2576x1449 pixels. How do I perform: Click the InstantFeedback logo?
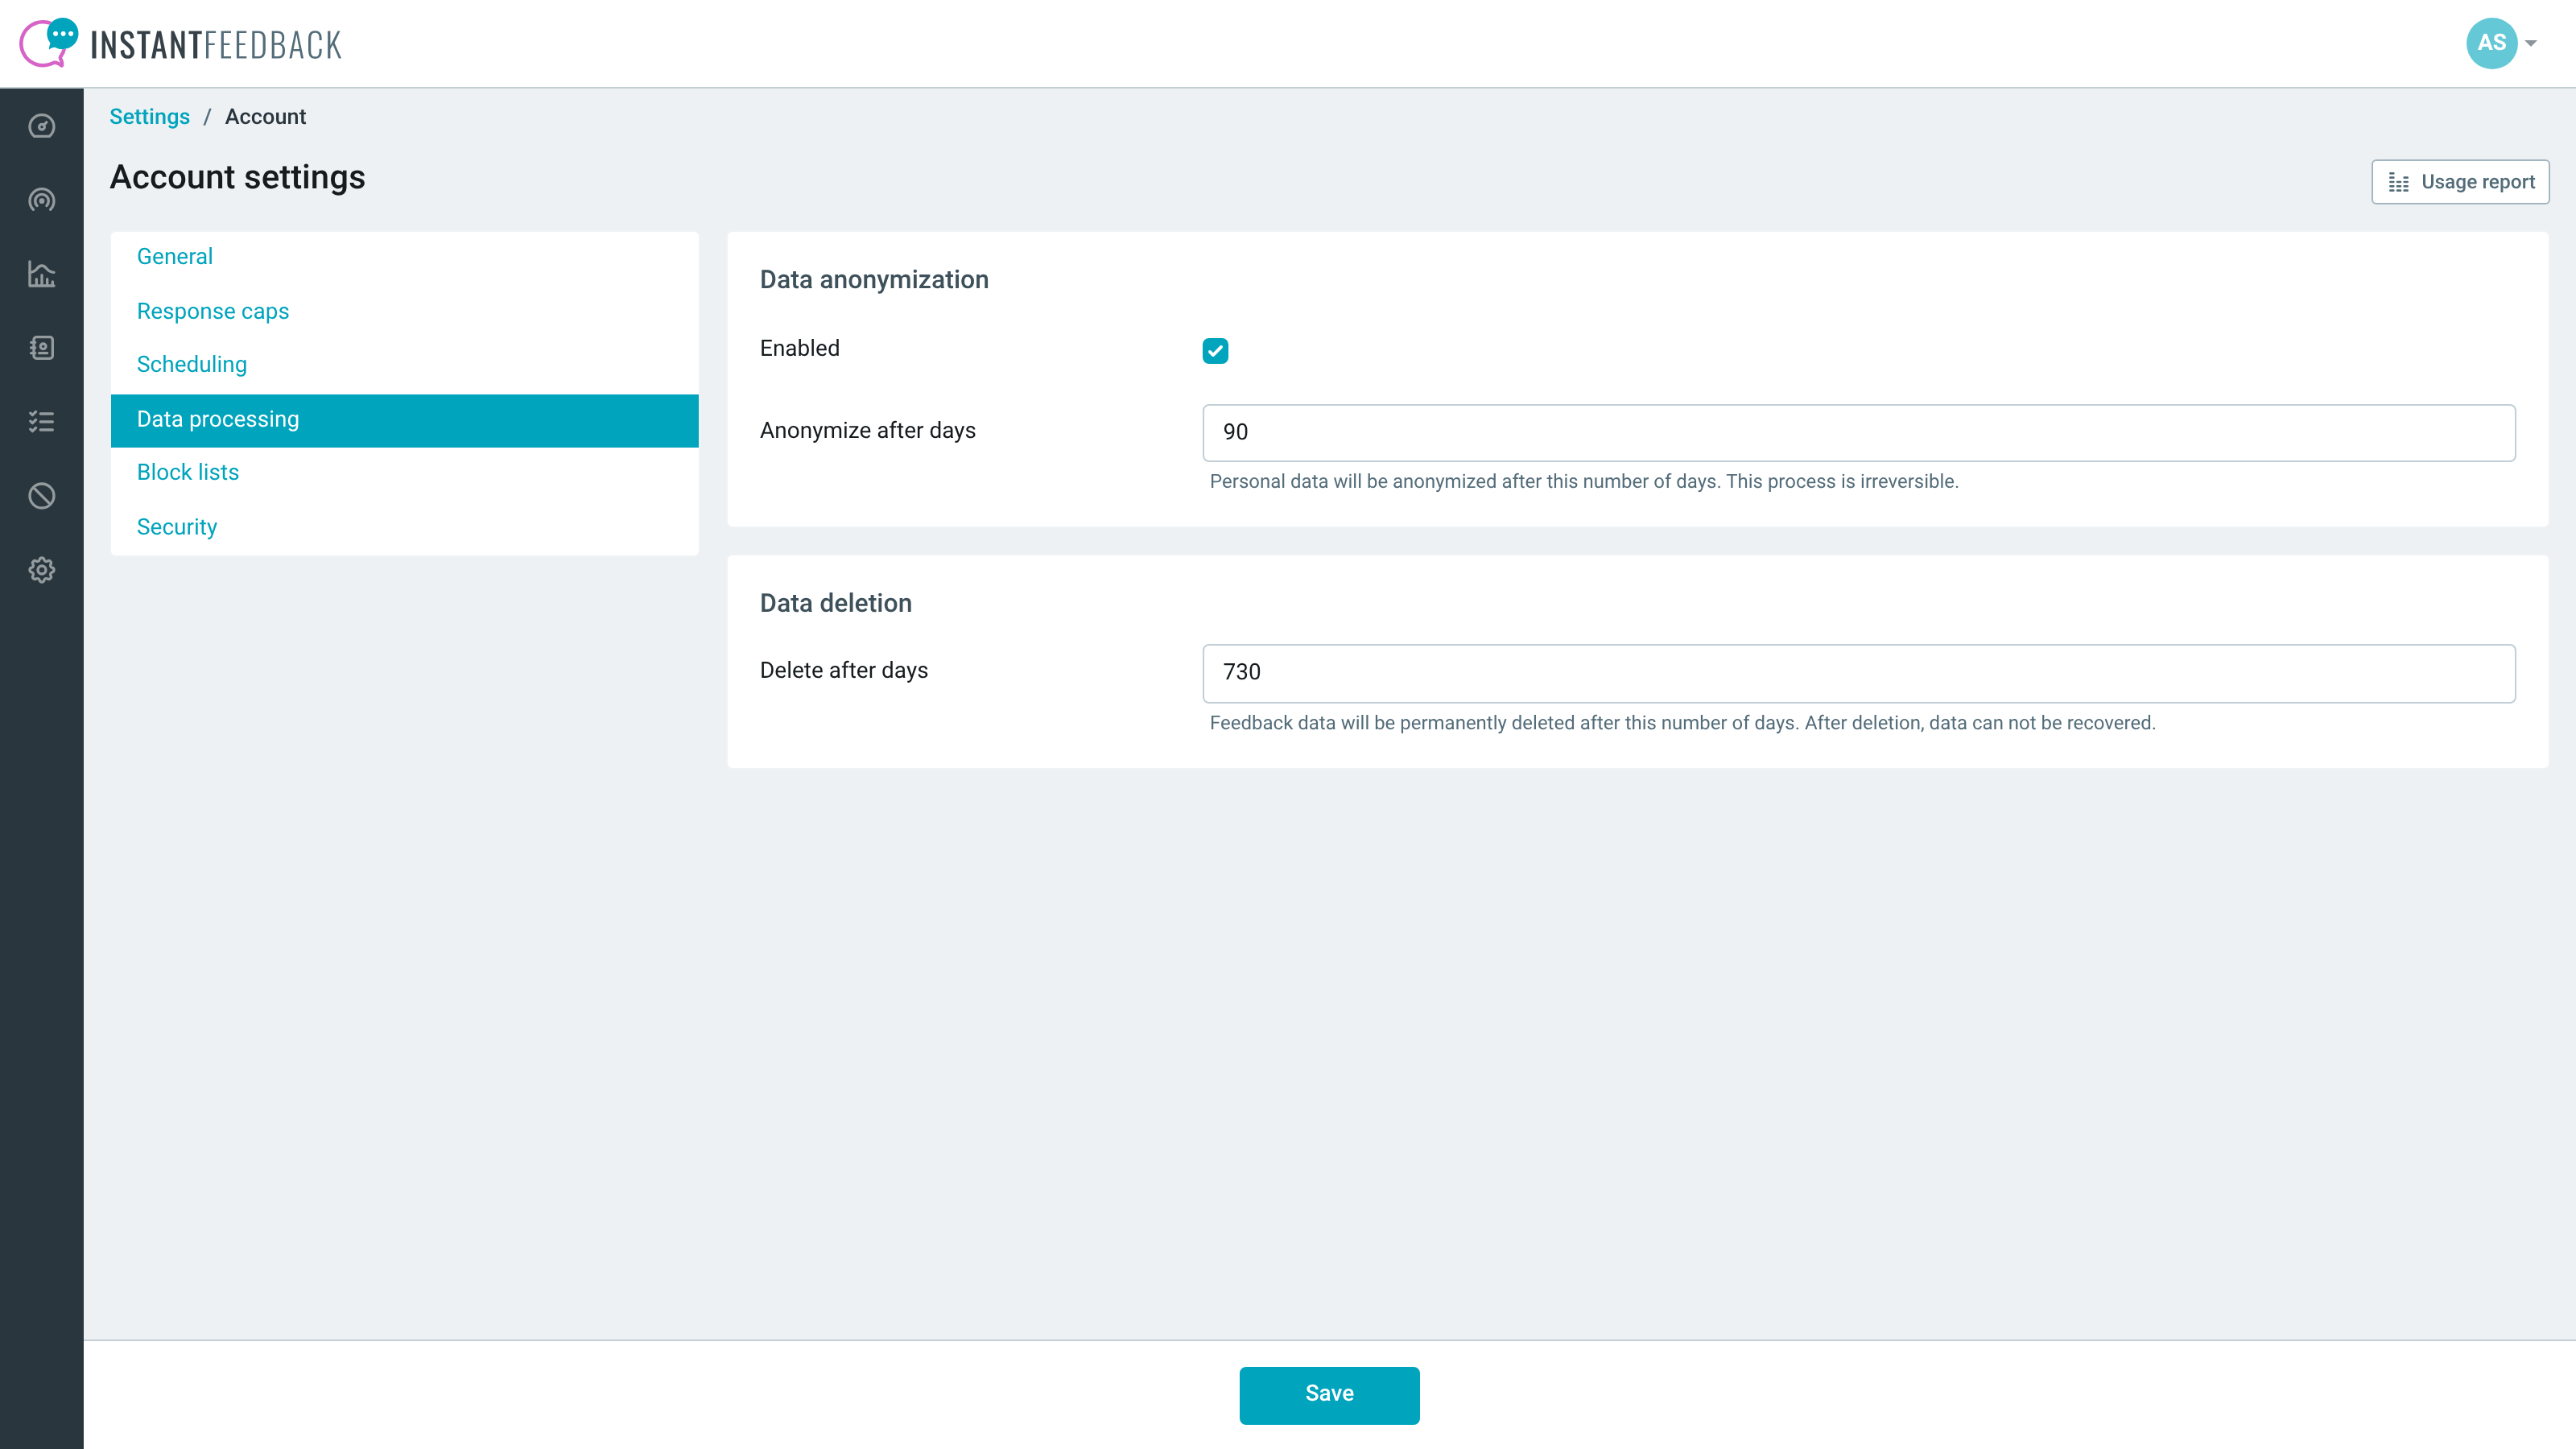[x=181, y=43]
